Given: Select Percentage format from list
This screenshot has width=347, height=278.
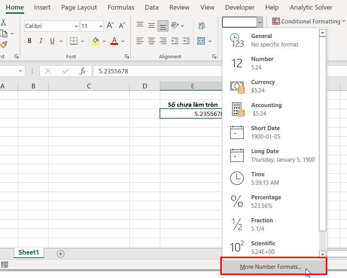Looking at the screenshot, I should [x=266, y=201].
